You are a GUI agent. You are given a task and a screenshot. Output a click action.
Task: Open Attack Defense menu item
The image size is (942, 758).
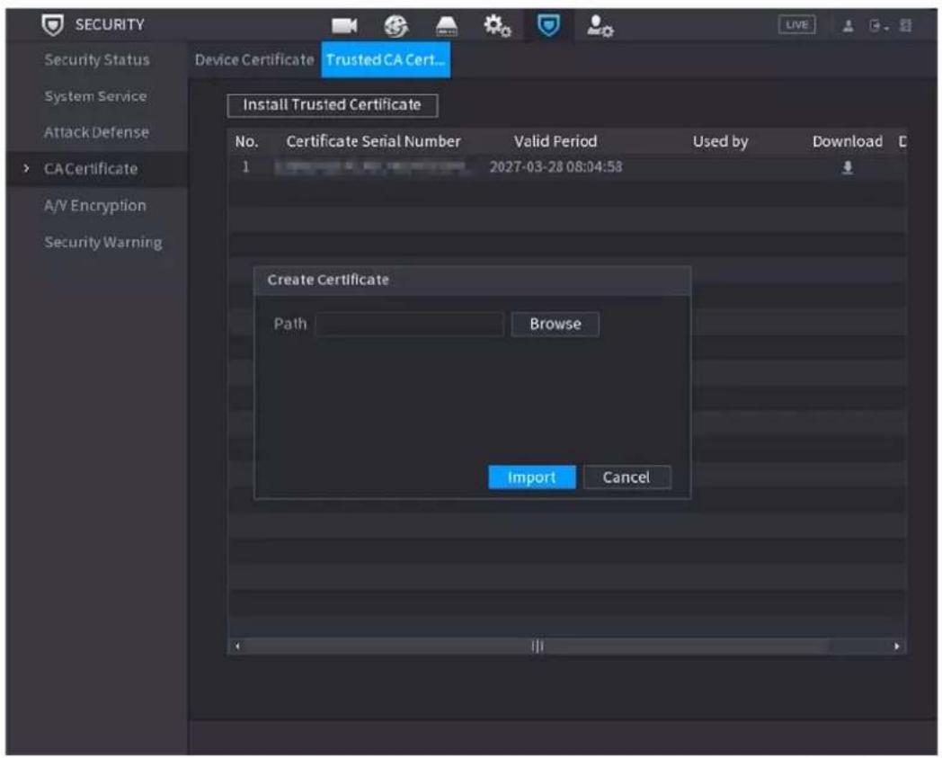(x=96, y=132)
